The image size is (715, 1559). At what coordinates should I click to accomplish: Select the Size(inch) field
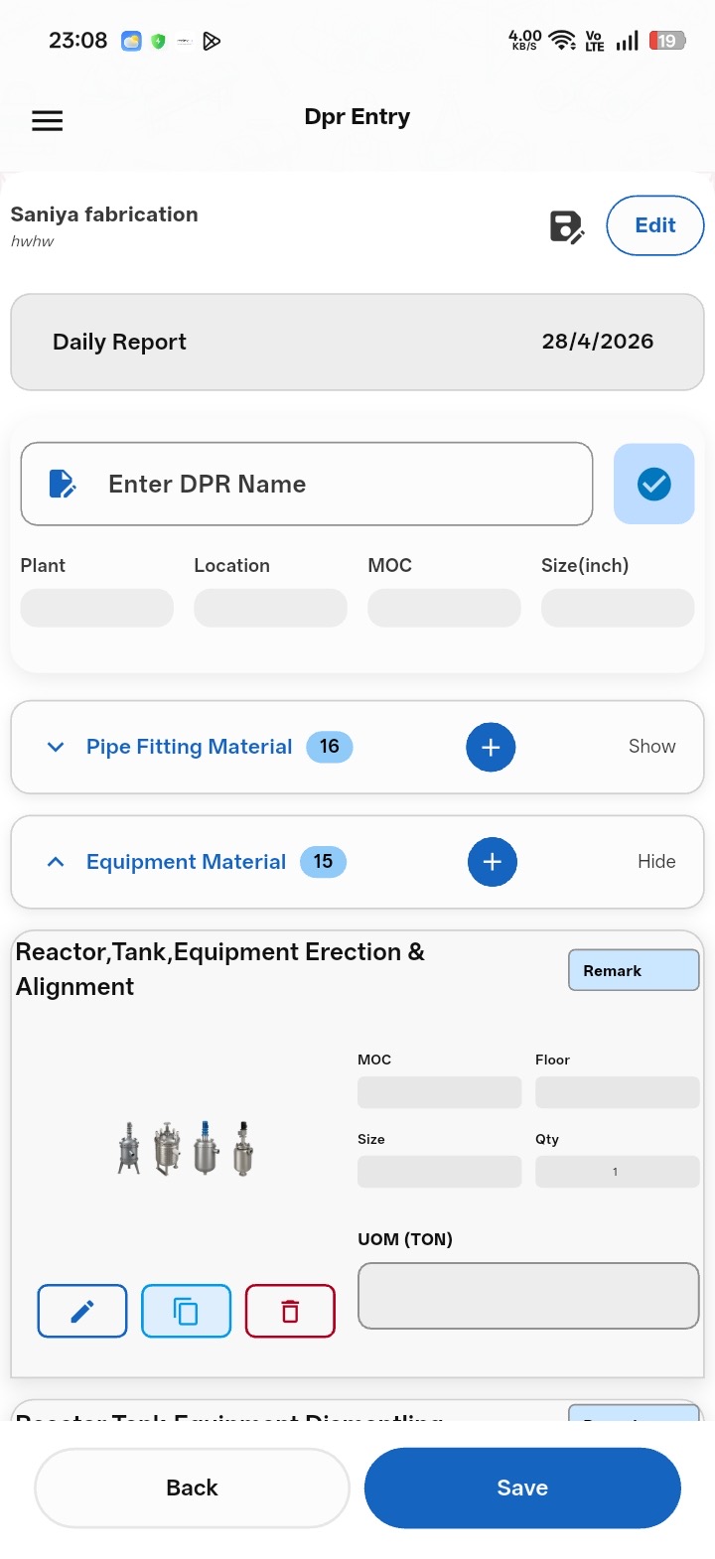click(x=618, y=608)
